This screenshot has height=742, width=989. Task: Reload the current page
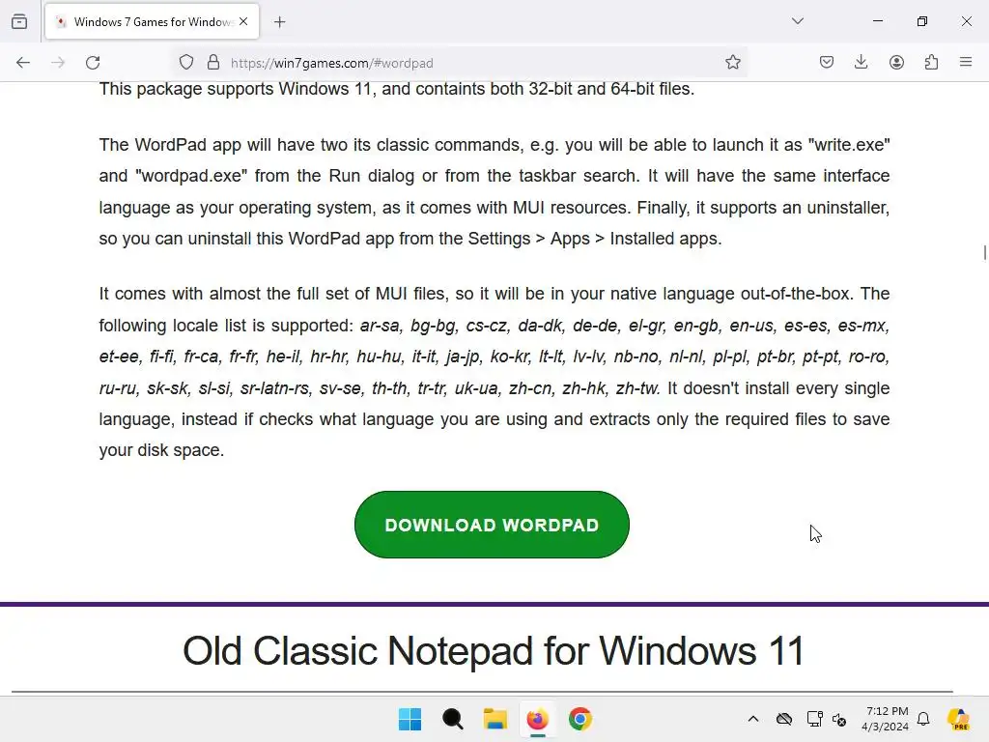click(93, 63)
